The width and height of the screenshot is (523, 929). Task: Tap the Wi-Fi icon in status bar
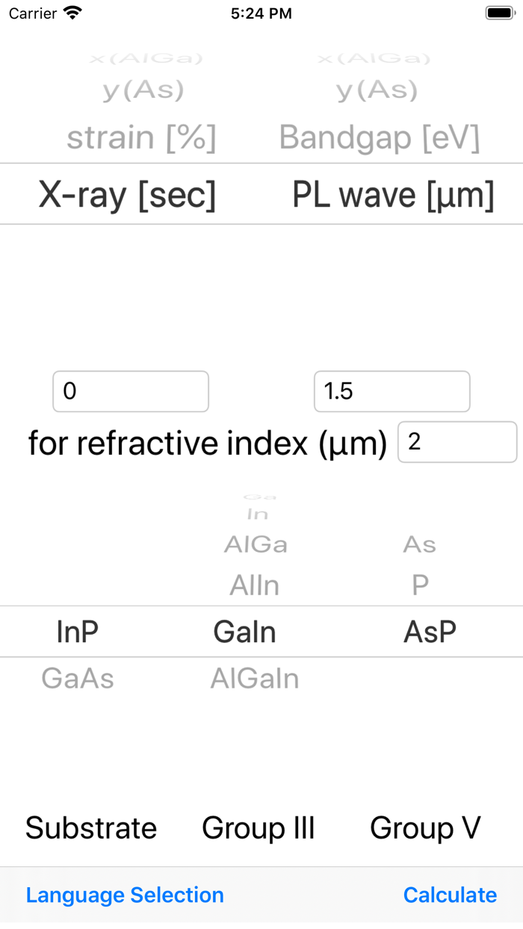(x=72, y=13)
